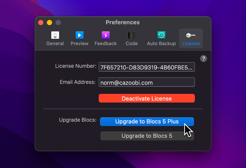Click the question mark help button
This screenshot has height=168, width=246.
(204, 59)
